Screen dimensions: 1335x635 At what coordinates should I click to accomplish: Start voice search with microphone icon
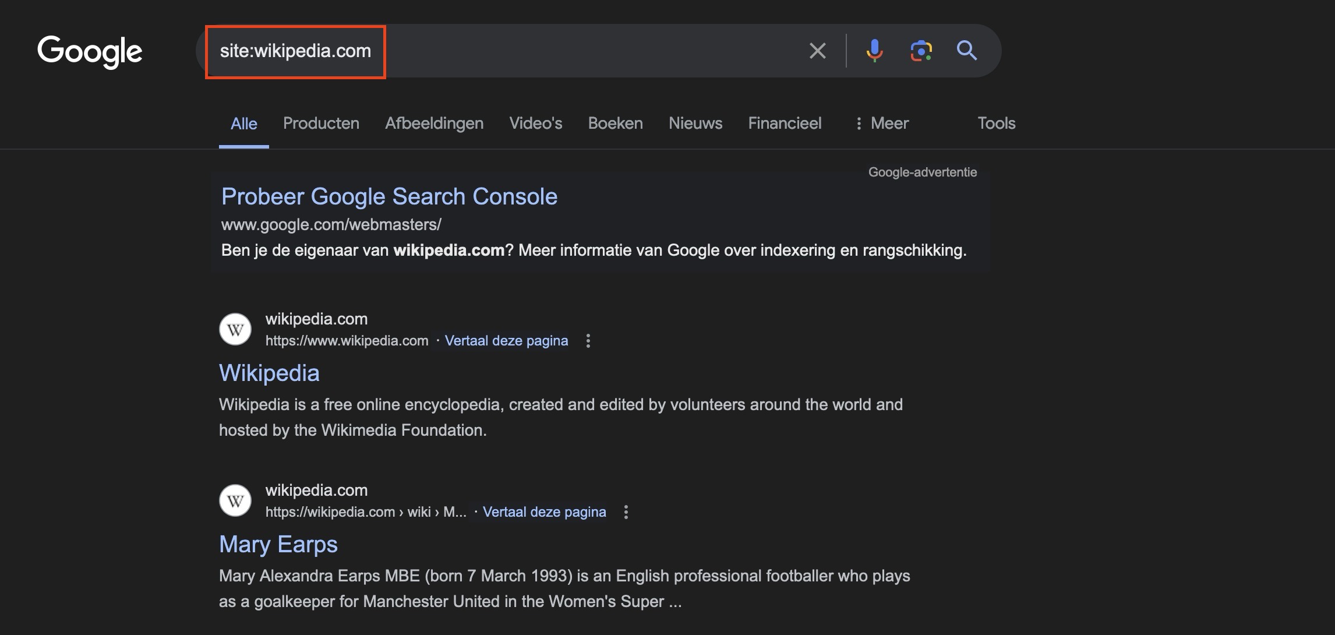click(874, 51)
